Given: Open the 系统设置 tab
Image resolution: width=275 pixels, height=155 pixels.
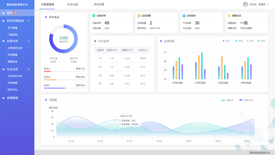Looking at the screenshot, I should 99,4.
